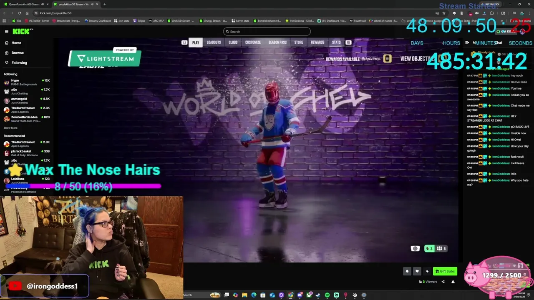Click the 3 Viewers count
Screen dimensions: 534x300
point(428,282)
